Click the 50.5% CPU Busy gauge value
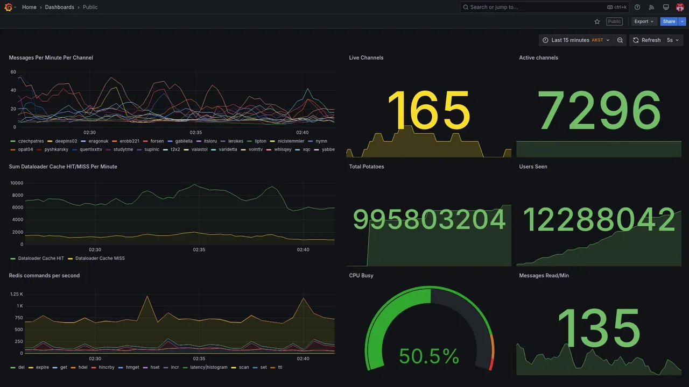The image size is (689, 387). point(429,356)
